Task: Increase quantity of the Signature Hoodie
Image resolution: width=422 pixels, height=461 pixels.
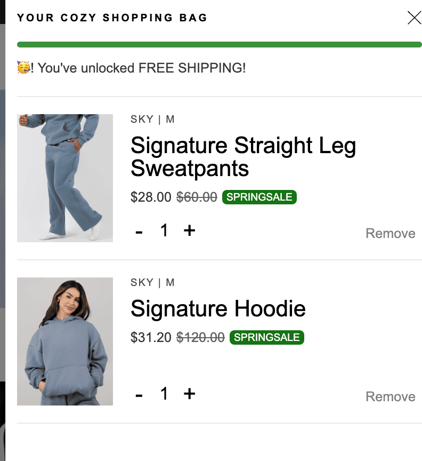Action: coord(190,394)
